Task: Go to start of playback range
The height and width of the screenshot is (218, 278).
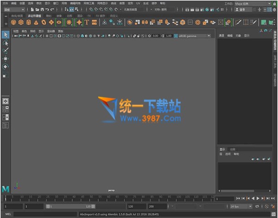Action: pyautogui.click(x=238, y=198)
